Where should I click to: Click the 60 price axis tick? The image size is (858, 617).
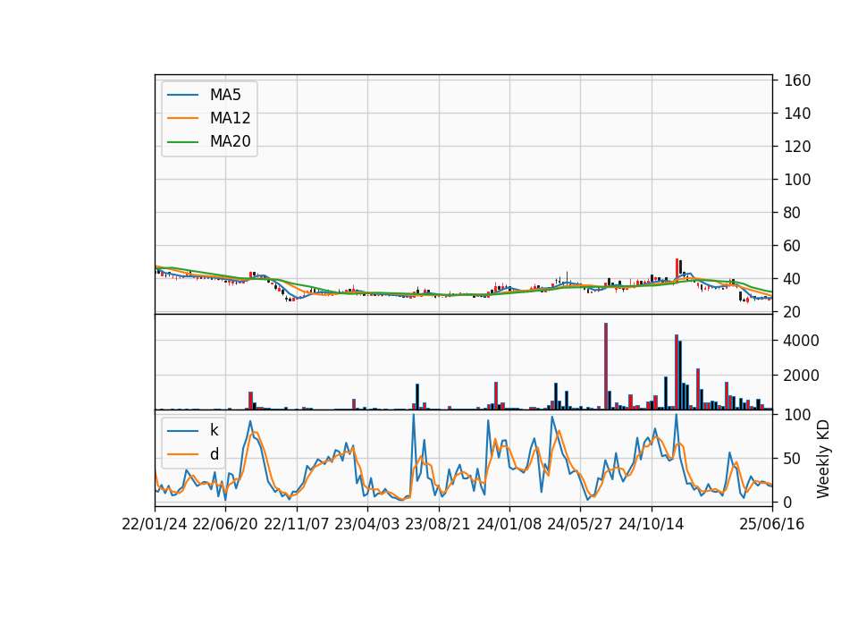point(793,246)
